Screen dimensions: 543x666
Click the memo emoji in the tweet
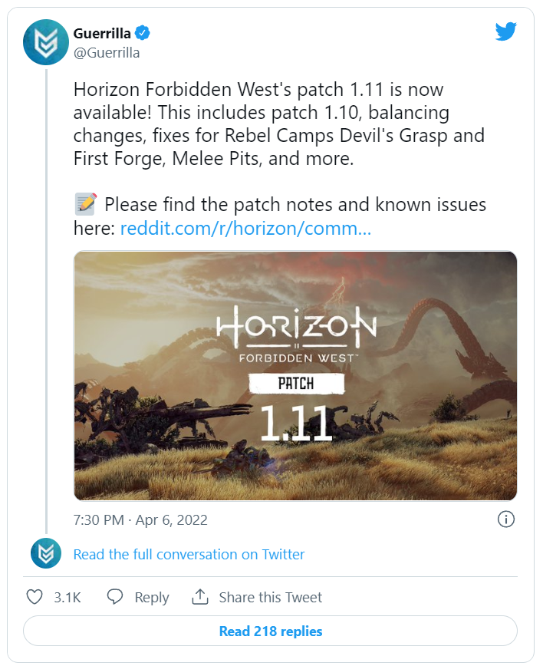[x=86, y=204]
